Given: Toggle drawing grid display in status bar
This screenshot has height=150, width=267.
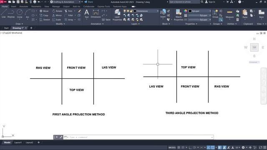Looking at the screenshot, I should tap(179, 147).
